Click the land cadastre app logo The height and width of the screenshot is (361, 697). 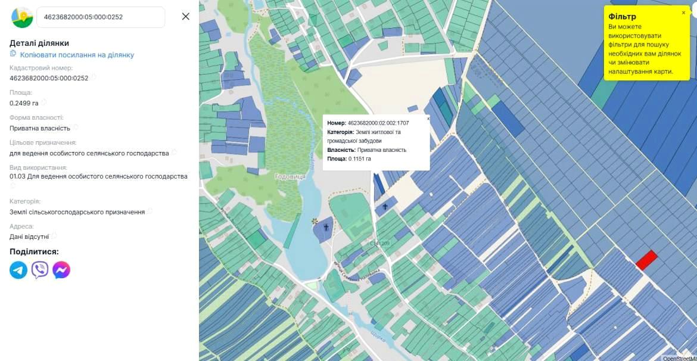coord(22,17)
